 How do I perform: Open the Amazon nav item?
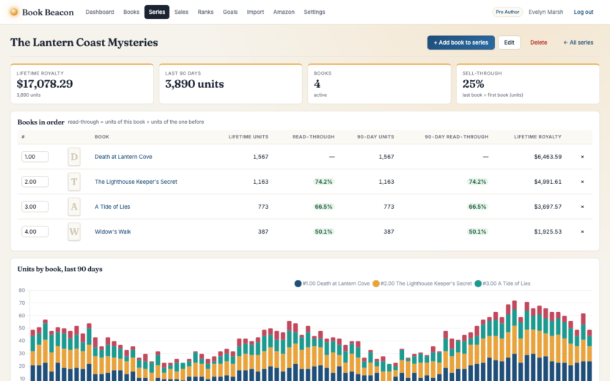(284, 12)
